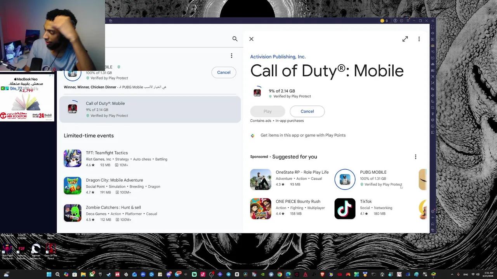Open File Explorer from taskbar
This screenshot has height=279, width=497.
click(x=83, y=274)
